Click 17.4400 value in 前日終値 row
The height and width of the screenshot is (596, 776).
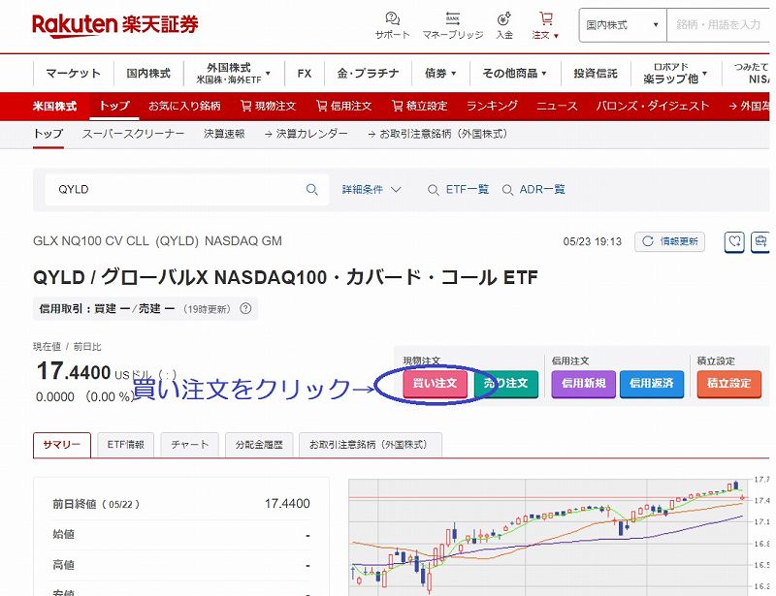click(x=287, y=504)
